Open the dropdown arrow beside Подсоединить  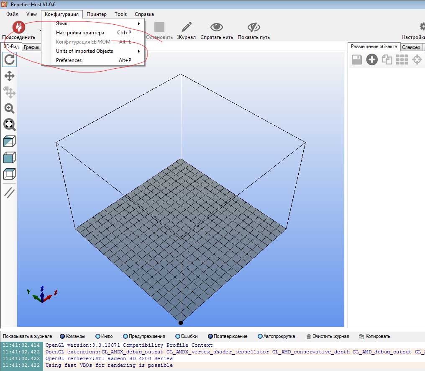pos(41,30)
